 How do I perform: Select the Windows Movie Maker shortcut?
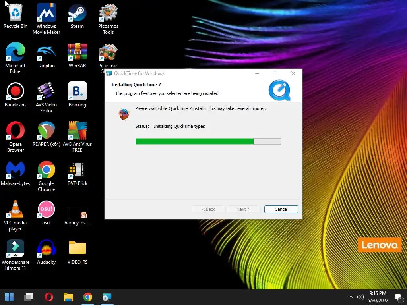coord(46,19)
